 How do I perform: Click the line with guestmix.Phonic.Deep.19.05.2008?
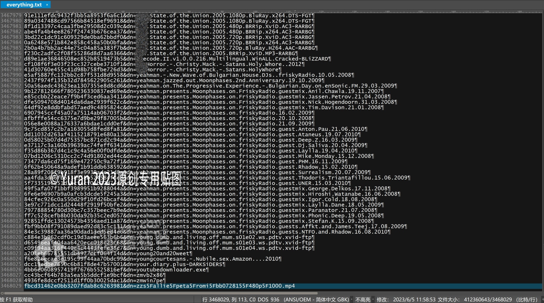pos(204,216)
